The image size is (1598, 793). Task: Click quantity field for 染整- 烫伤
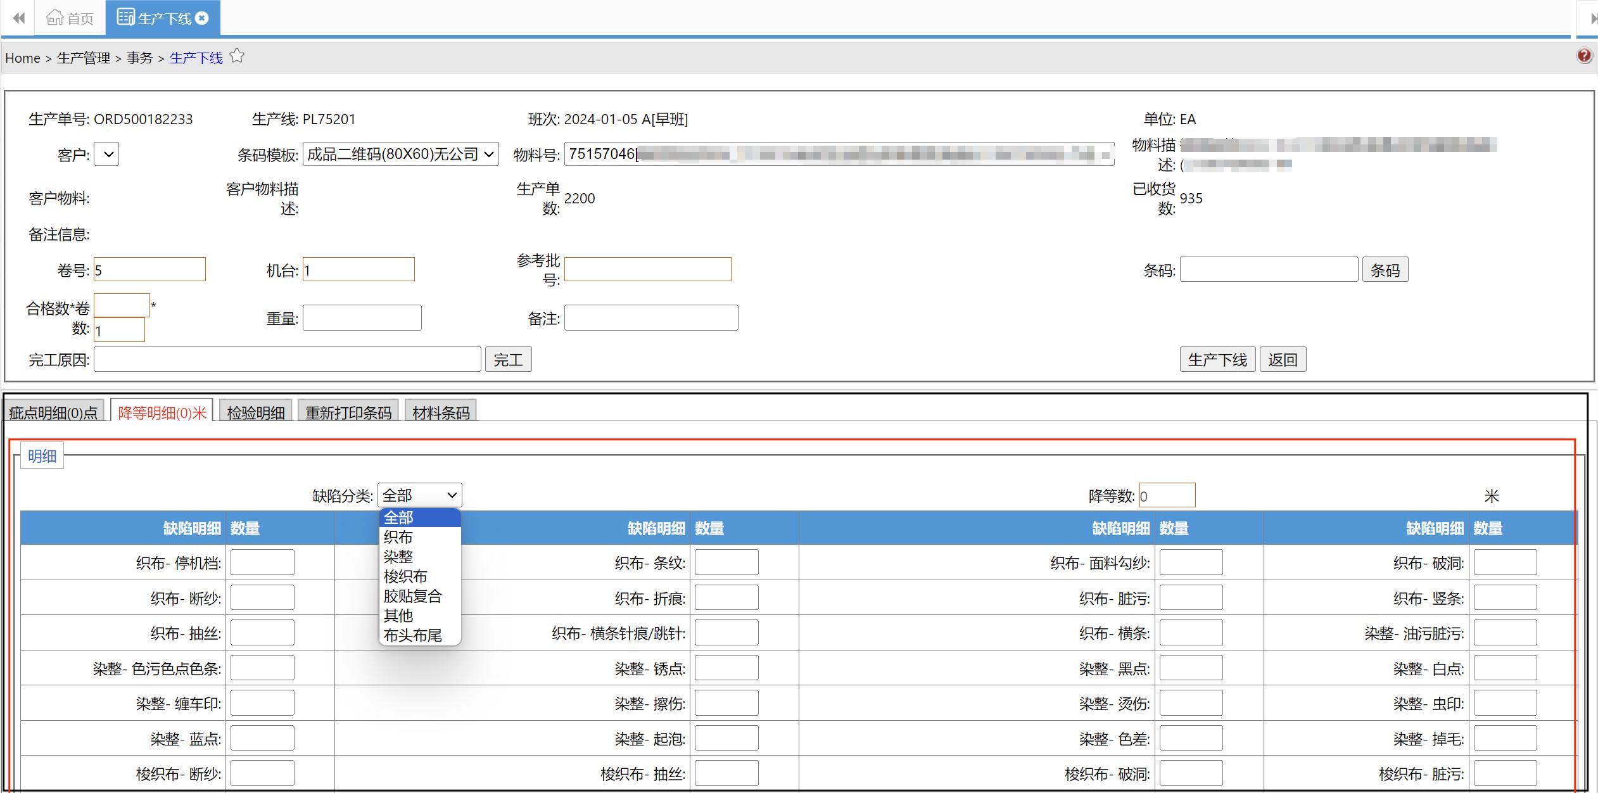(1191, 703)
